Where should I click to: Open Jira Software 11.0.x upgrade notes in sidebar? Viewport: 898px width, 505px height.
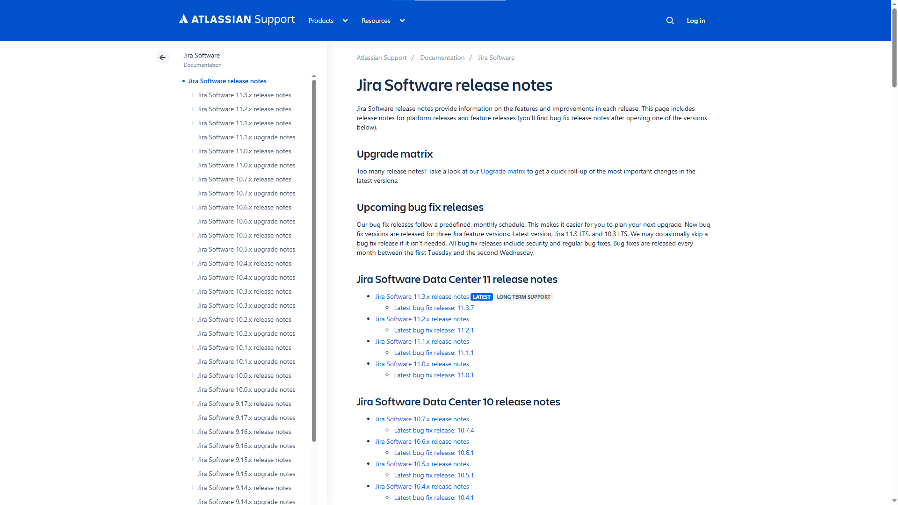[246, 165]
